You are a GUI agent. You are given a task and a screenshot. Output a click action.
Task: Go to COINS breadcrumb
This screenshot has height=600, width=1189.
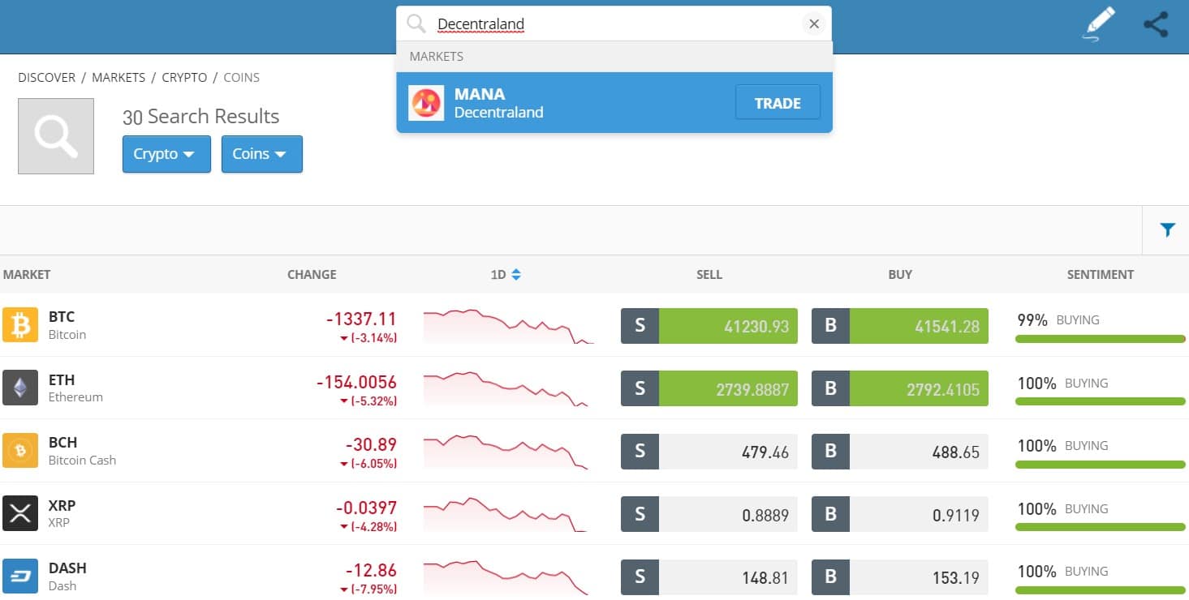coord(242,78)
